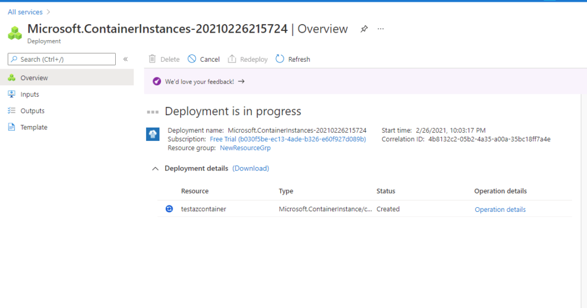Viewport: 587px width, 308px height.
Task: Click the Type column header
Action: click(x=286, y=191)
